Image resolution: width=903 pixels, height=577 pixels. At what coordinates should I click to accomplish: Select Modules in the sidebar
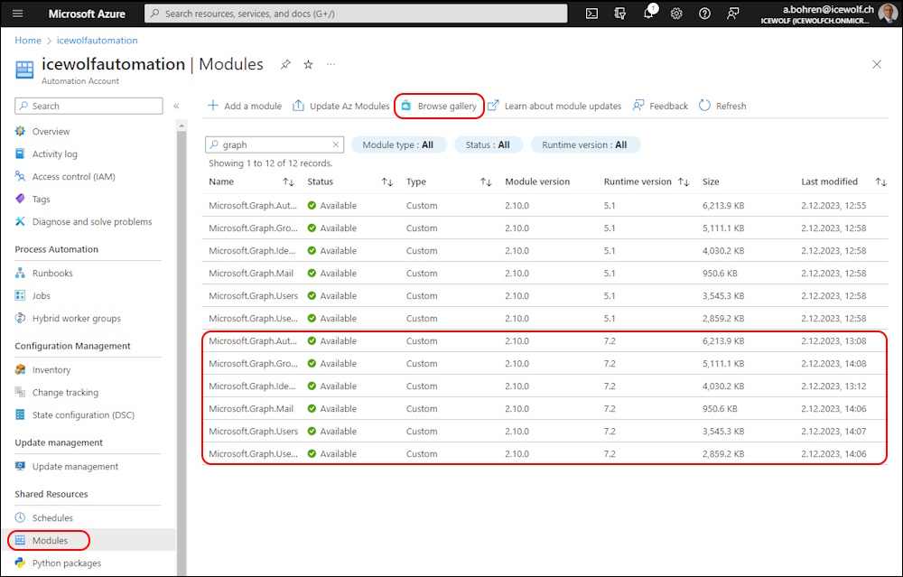coord(50,540)
